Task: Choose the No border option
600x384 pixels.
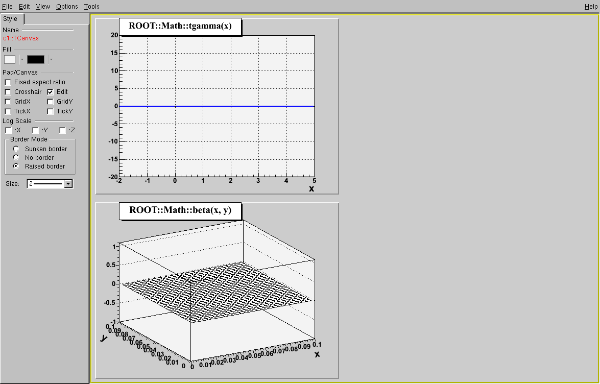Action: 16,158
